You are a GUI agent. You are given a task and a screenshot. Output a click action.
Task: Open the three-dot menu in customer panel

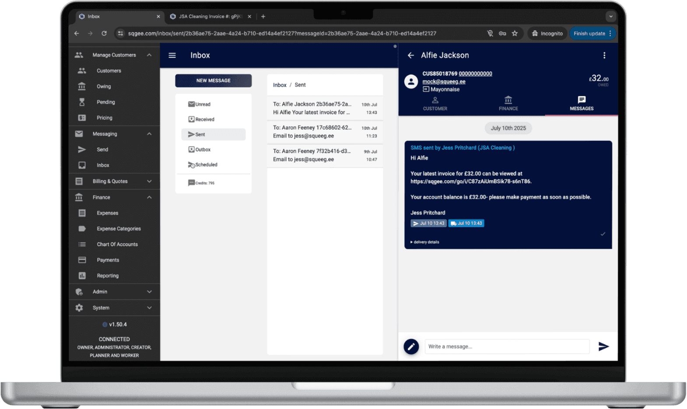604,56
